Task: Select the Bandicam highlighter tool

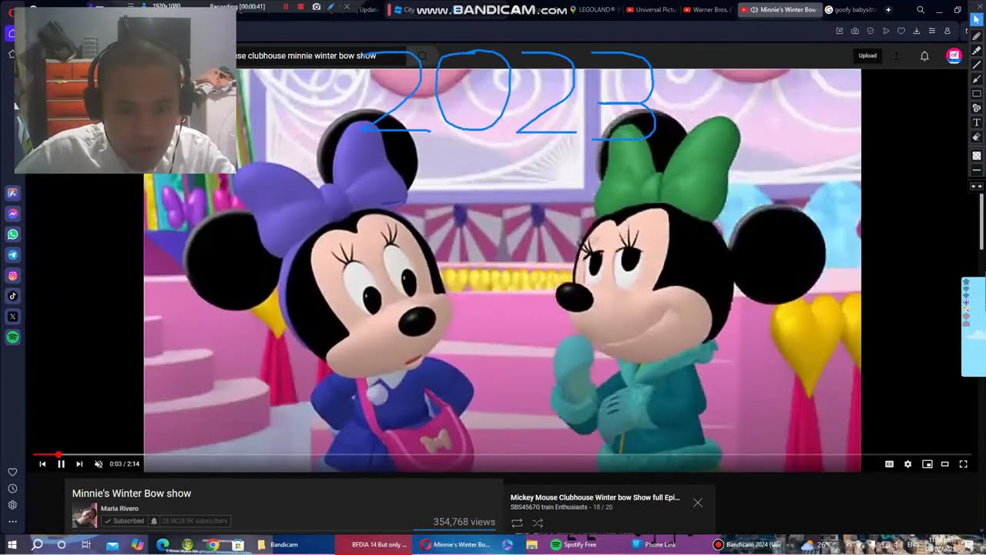Action: [977, 50]
